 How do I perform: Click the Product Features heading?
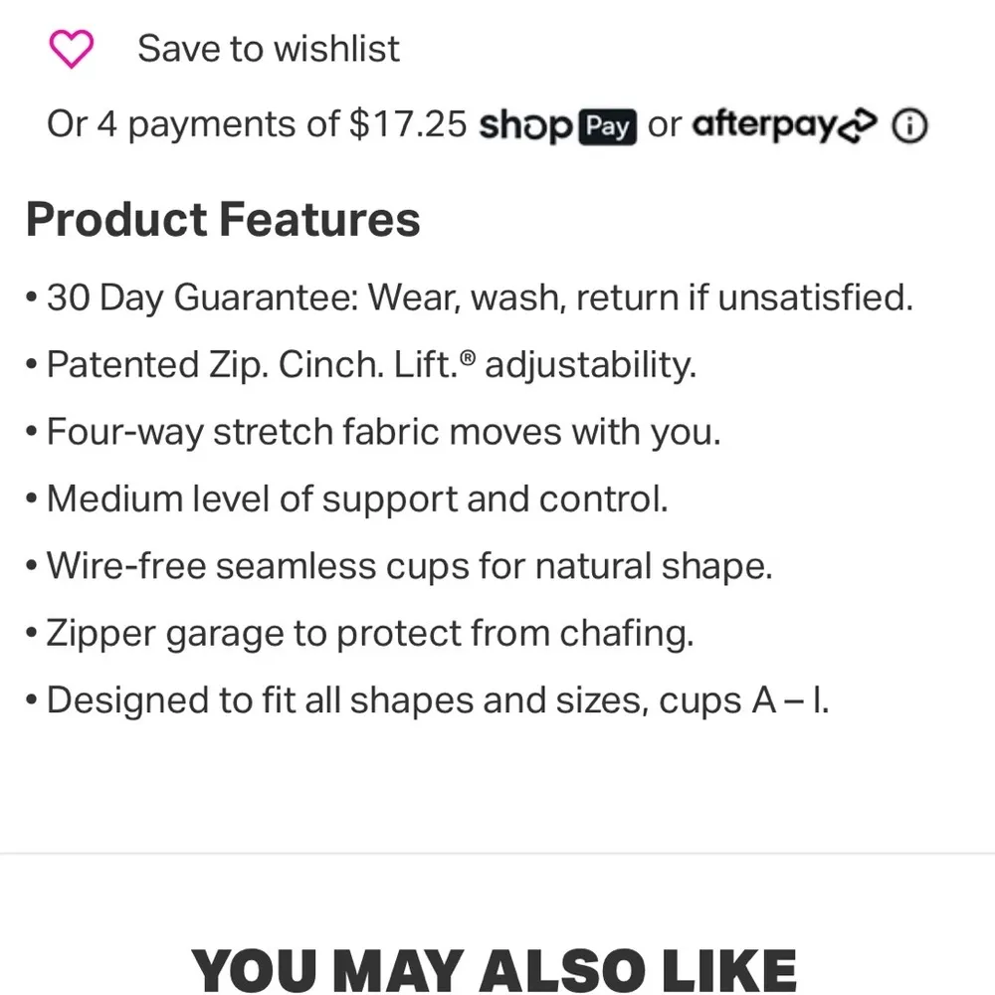[223, 220]
